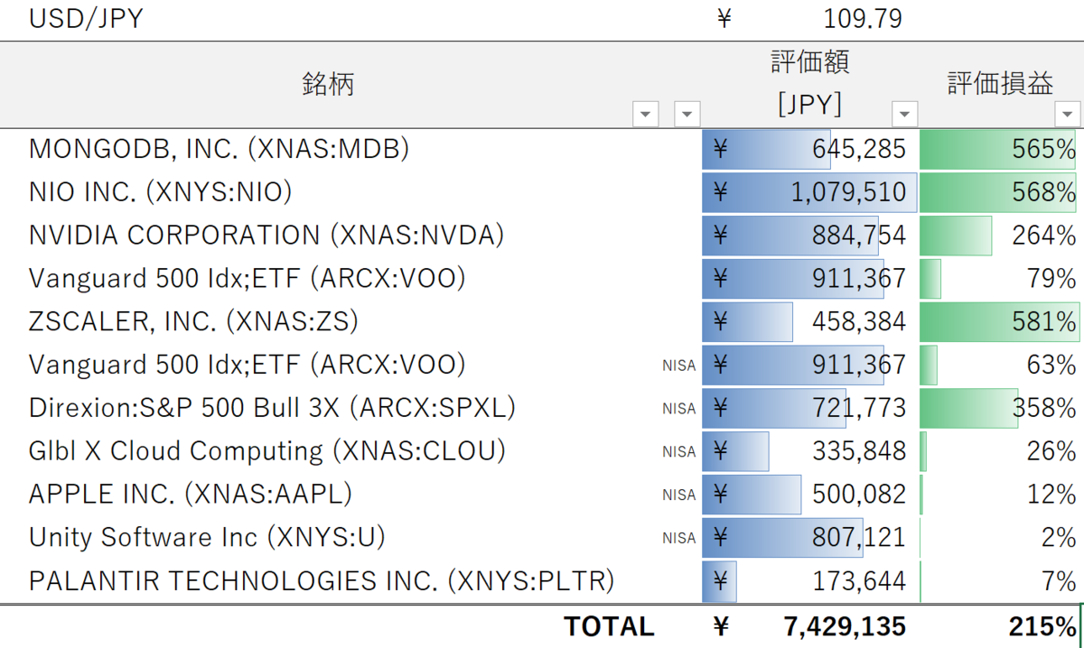The height and width of the screenshot is (648, 1084).
Task: Select the 565% gain cell
Action: tap(1000, 149)
